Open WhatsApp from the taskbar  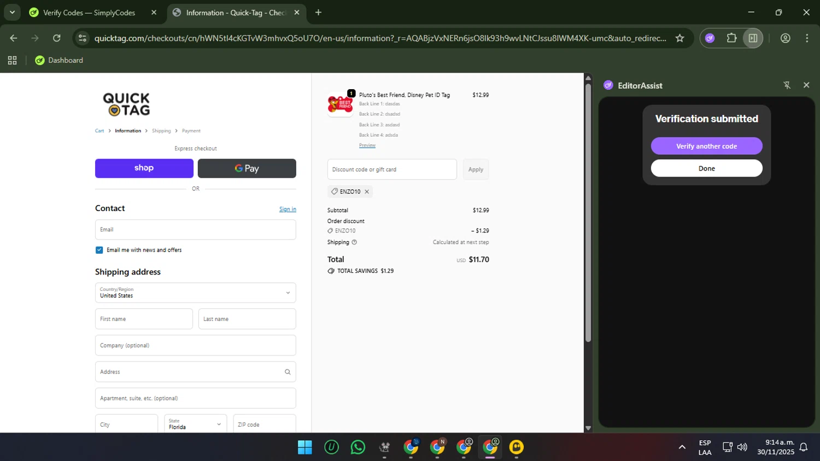[x=358, y=447]
